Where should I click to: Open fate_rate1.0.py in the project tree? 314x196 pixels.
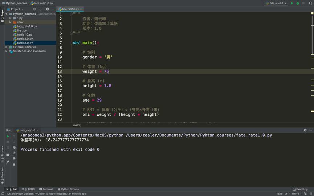(x=27, y=26)
